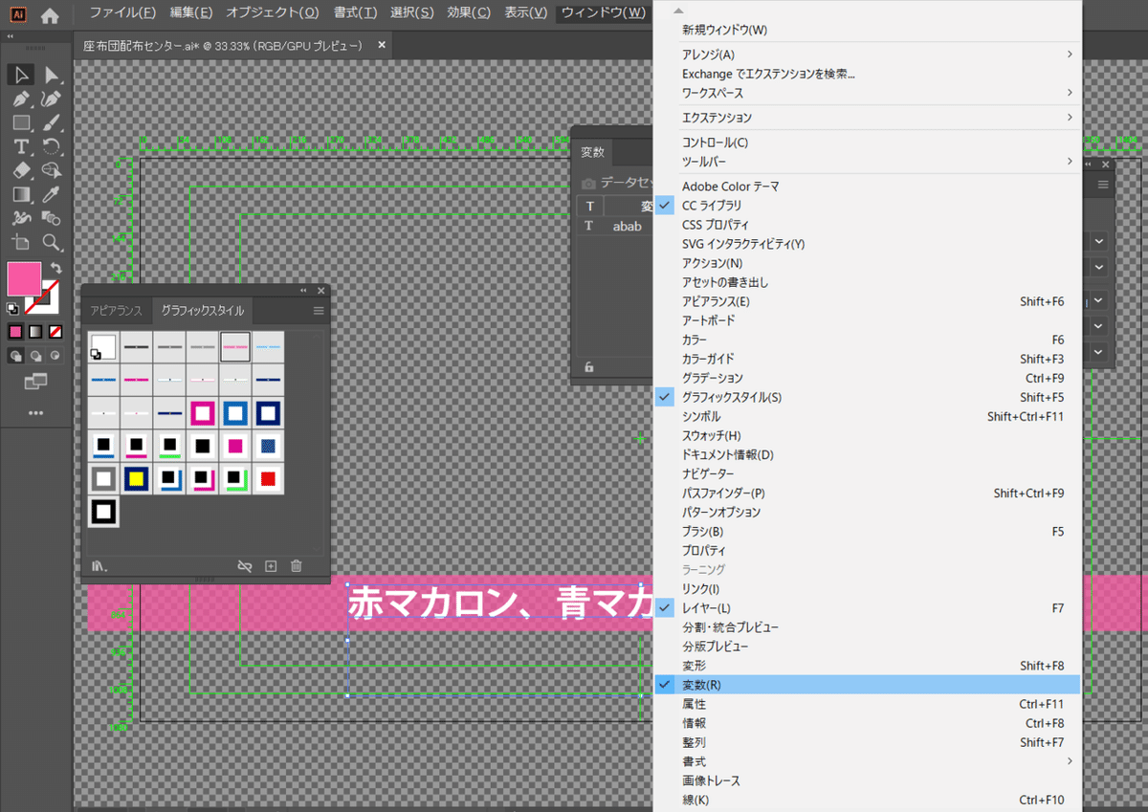1148x812 pixels.
Task: Switch to the アピアランス tab
Action: (x=116, y=311)
